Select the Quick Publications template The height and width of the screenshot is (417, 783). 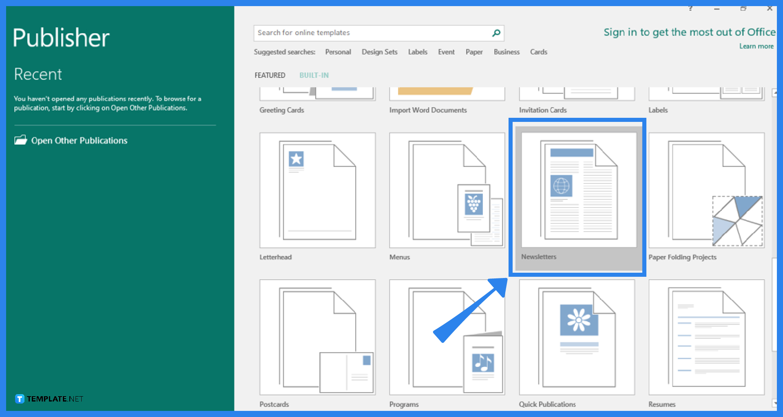[577, 336]
